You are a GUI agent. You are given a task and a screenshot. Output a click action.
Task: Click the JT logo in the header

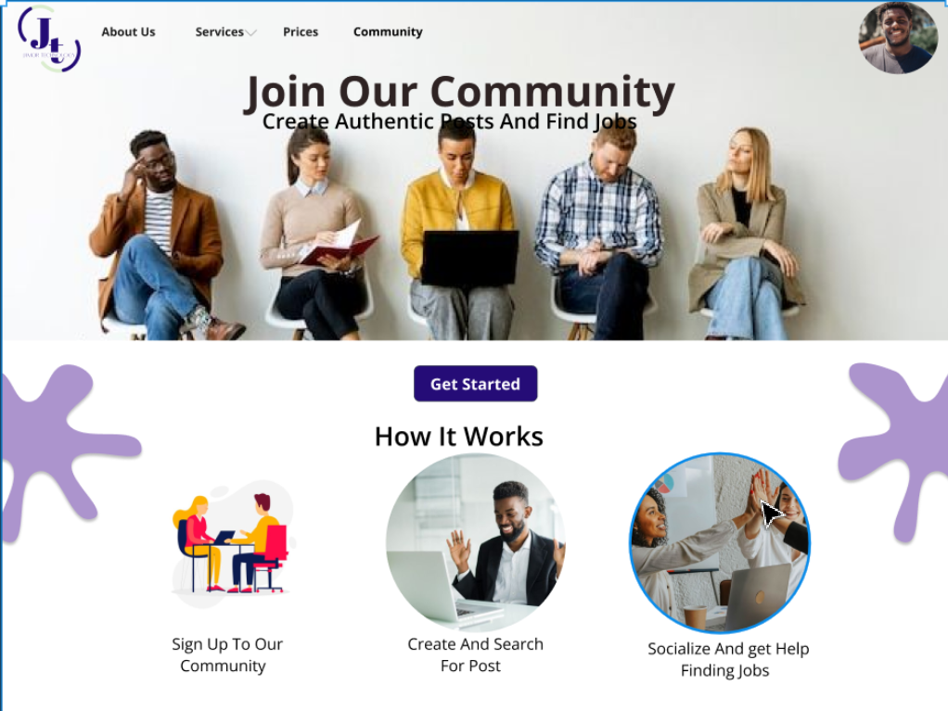click(49, 39)
